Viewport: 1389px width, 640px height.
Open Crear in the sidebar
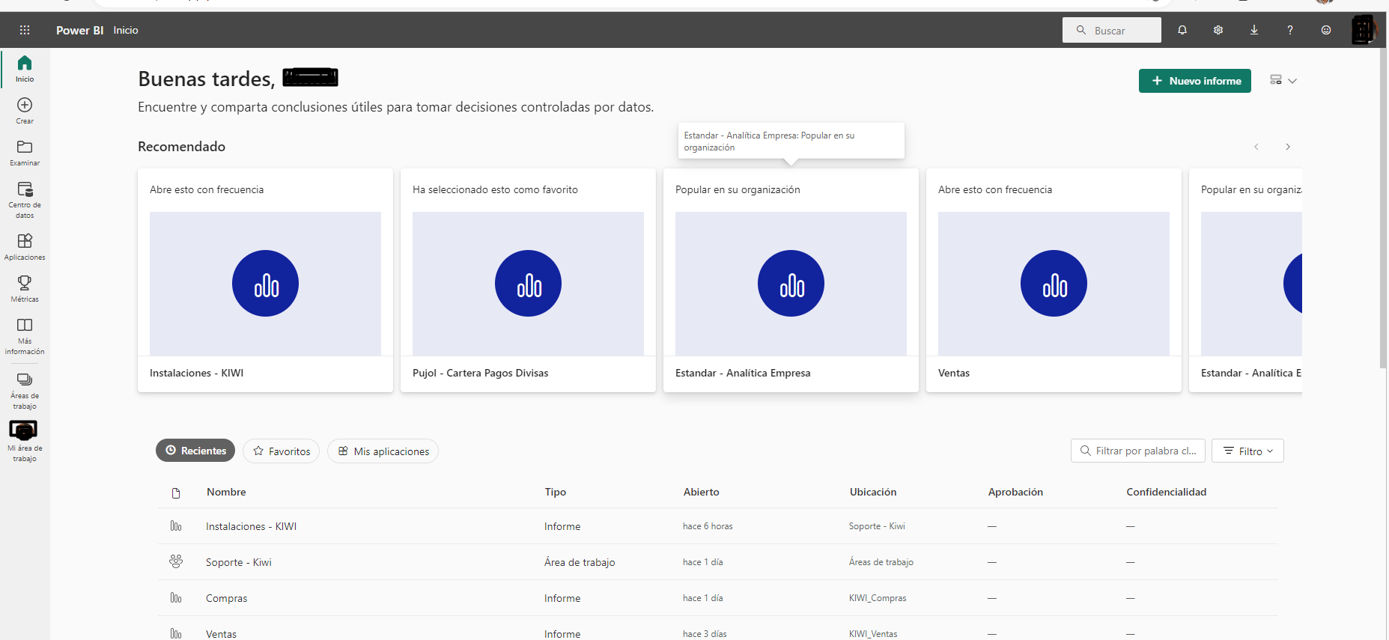(25, 111)
